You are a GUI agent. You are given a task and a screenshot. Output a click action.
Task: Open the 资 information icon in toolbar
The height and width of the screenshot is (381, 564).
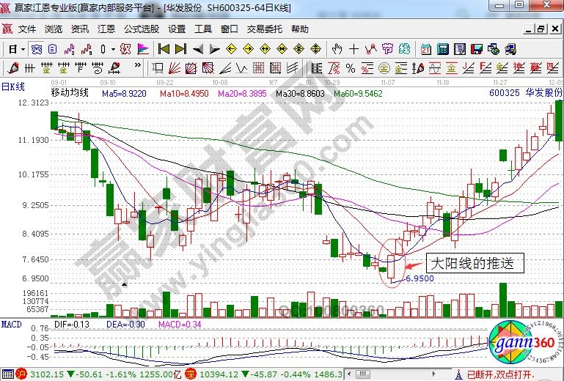tap(37, 49)
